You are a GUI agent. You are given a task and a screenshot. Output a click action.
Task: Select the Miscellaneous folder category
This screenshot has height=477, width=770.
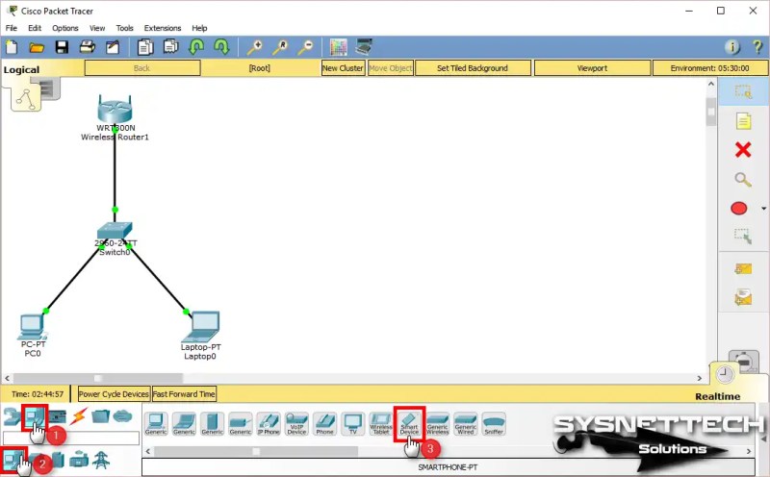tap(100, 416)
